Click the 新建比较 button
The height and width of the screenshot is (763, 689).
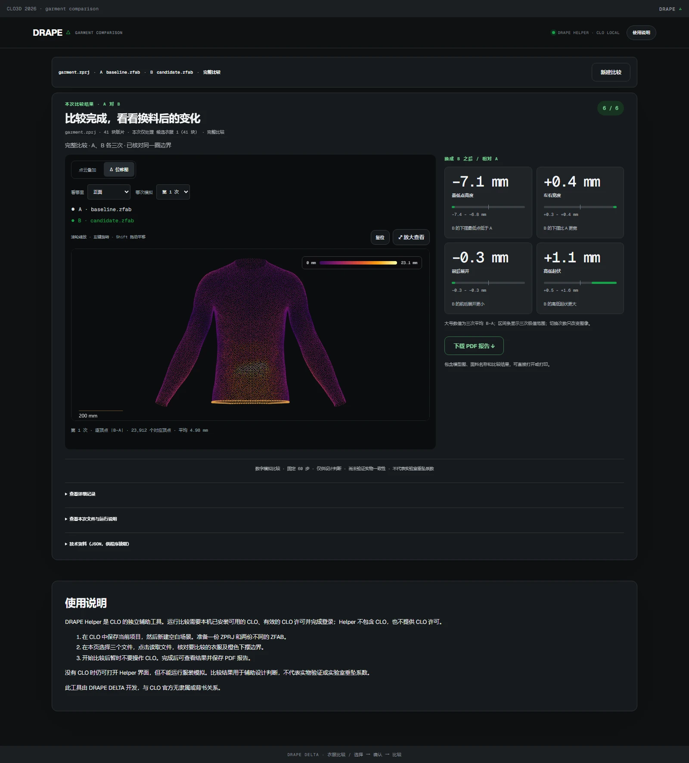click(611, 72)
